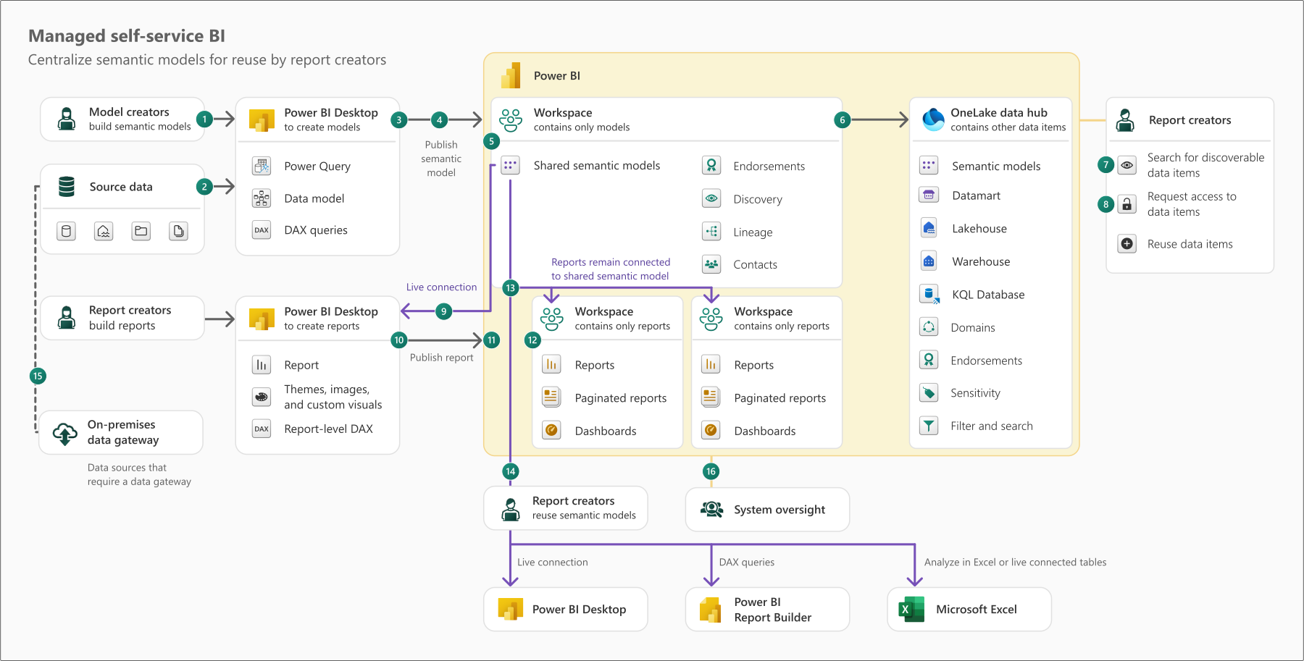The width and height of the screenshot is (1304, 661).
Task: Click the Discovery eye icon
Action: pos(711,198)
